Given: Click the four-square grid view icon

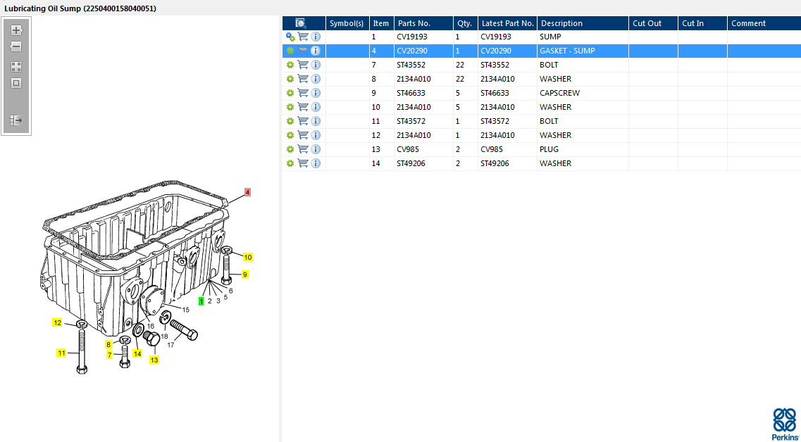Looking at the screenshot, I should click(x=16, y=67).
